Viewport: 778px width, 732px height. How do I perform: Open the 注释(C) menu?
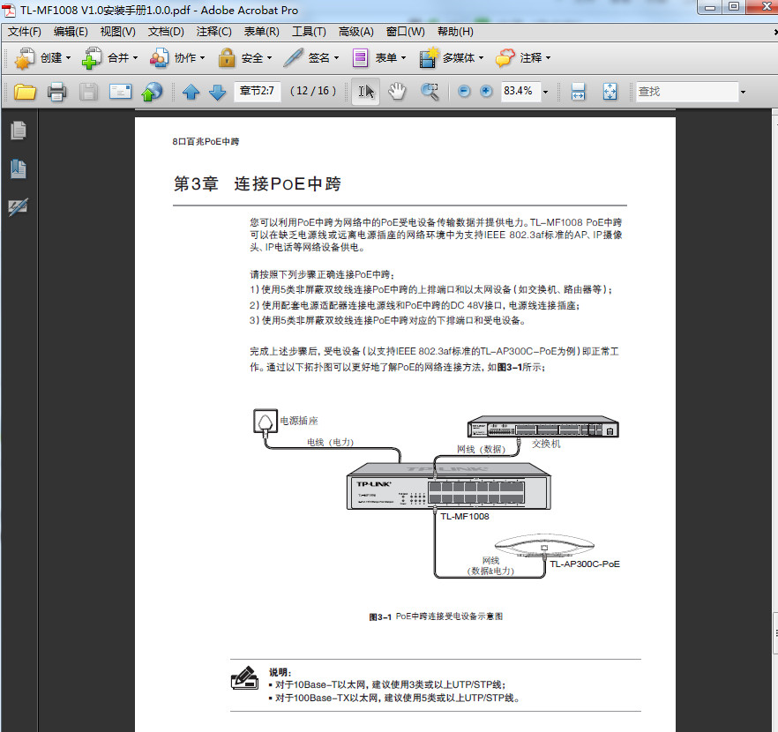[x=213, y=32]
